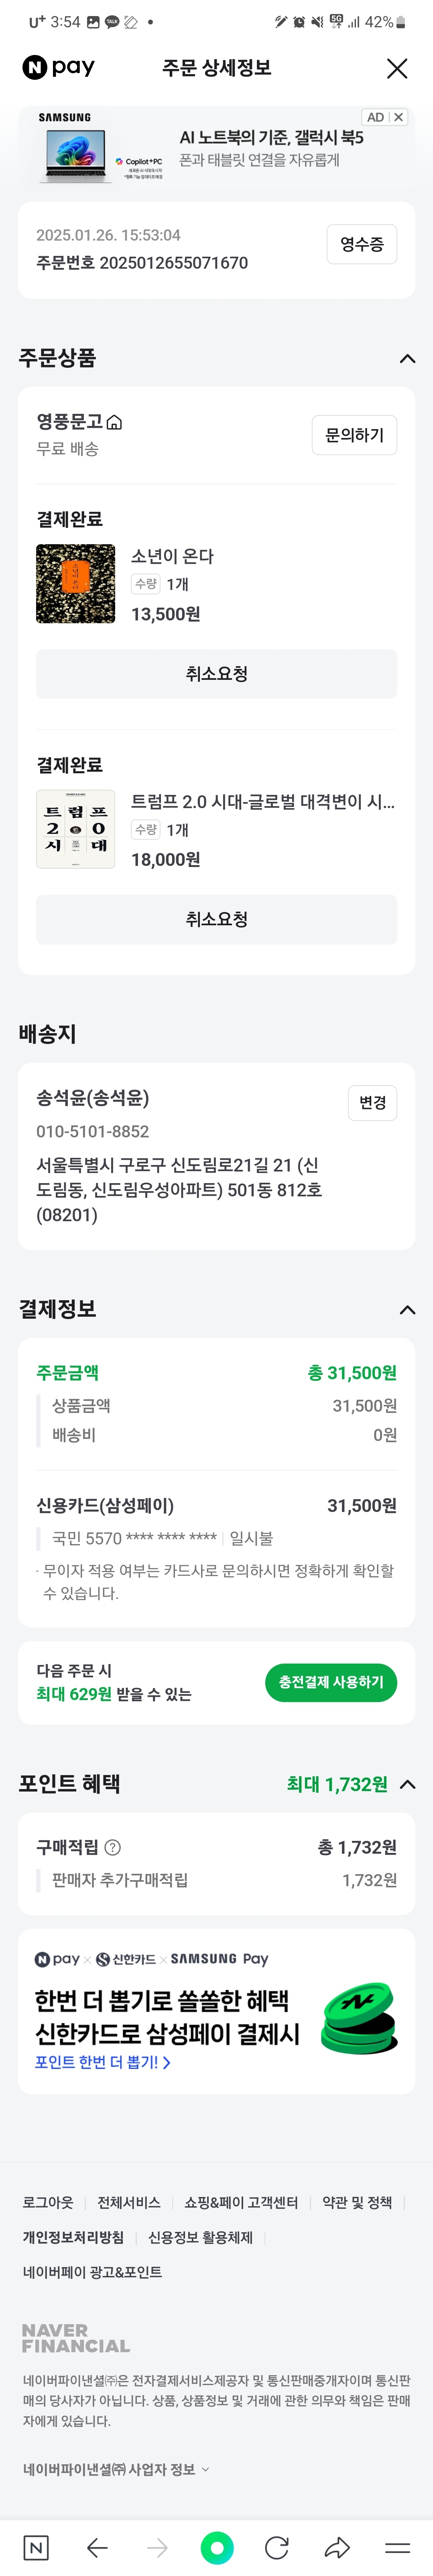Image resolution: width=433 pixels, height=2576 pixels.
Task: Tap the 구매적립 help question icon
Action: click(x=113, y=1847)
